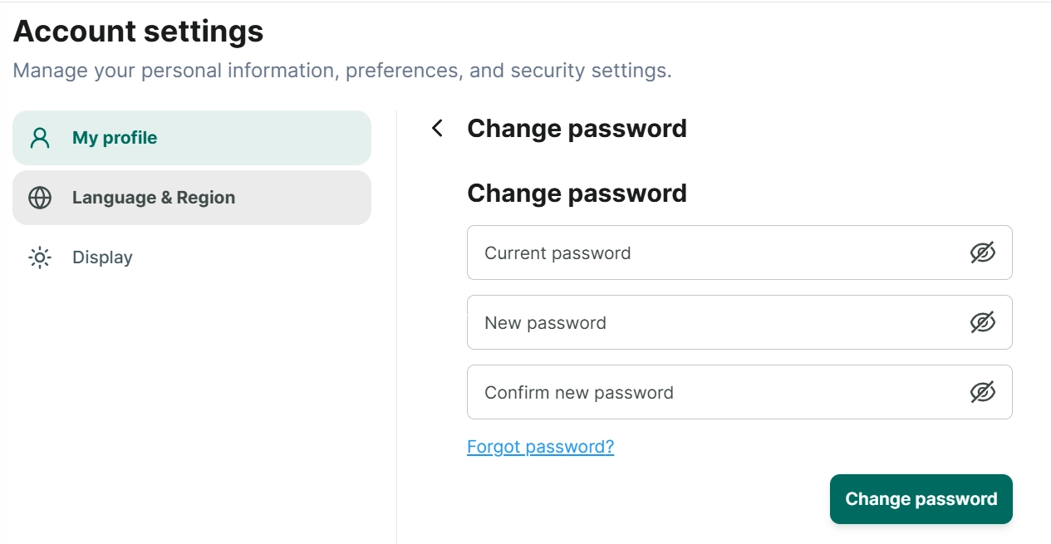The height and width of the screenshot is (544, 1051).
Task: Focus the New password input field
Action: (739, 322)
